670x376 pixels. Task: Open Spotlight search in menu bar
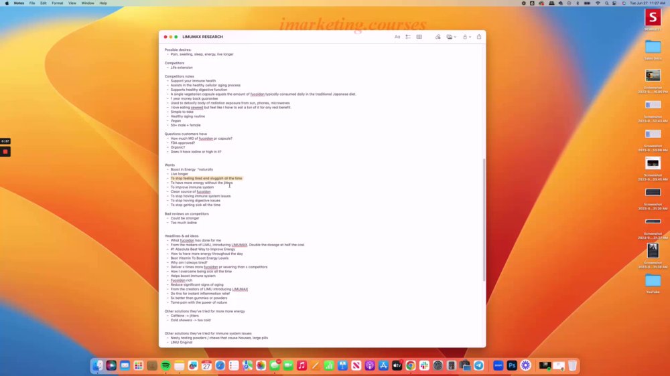tap(607, 3)
